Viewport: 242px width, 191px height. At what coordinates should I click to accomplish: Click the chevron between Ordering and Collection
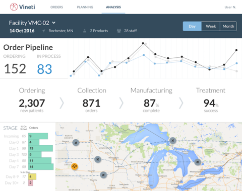[x=62, y=103]
